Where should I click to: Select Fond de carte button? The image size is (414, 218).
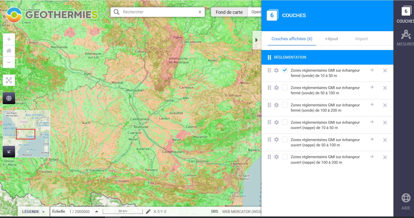coord(229,12)
